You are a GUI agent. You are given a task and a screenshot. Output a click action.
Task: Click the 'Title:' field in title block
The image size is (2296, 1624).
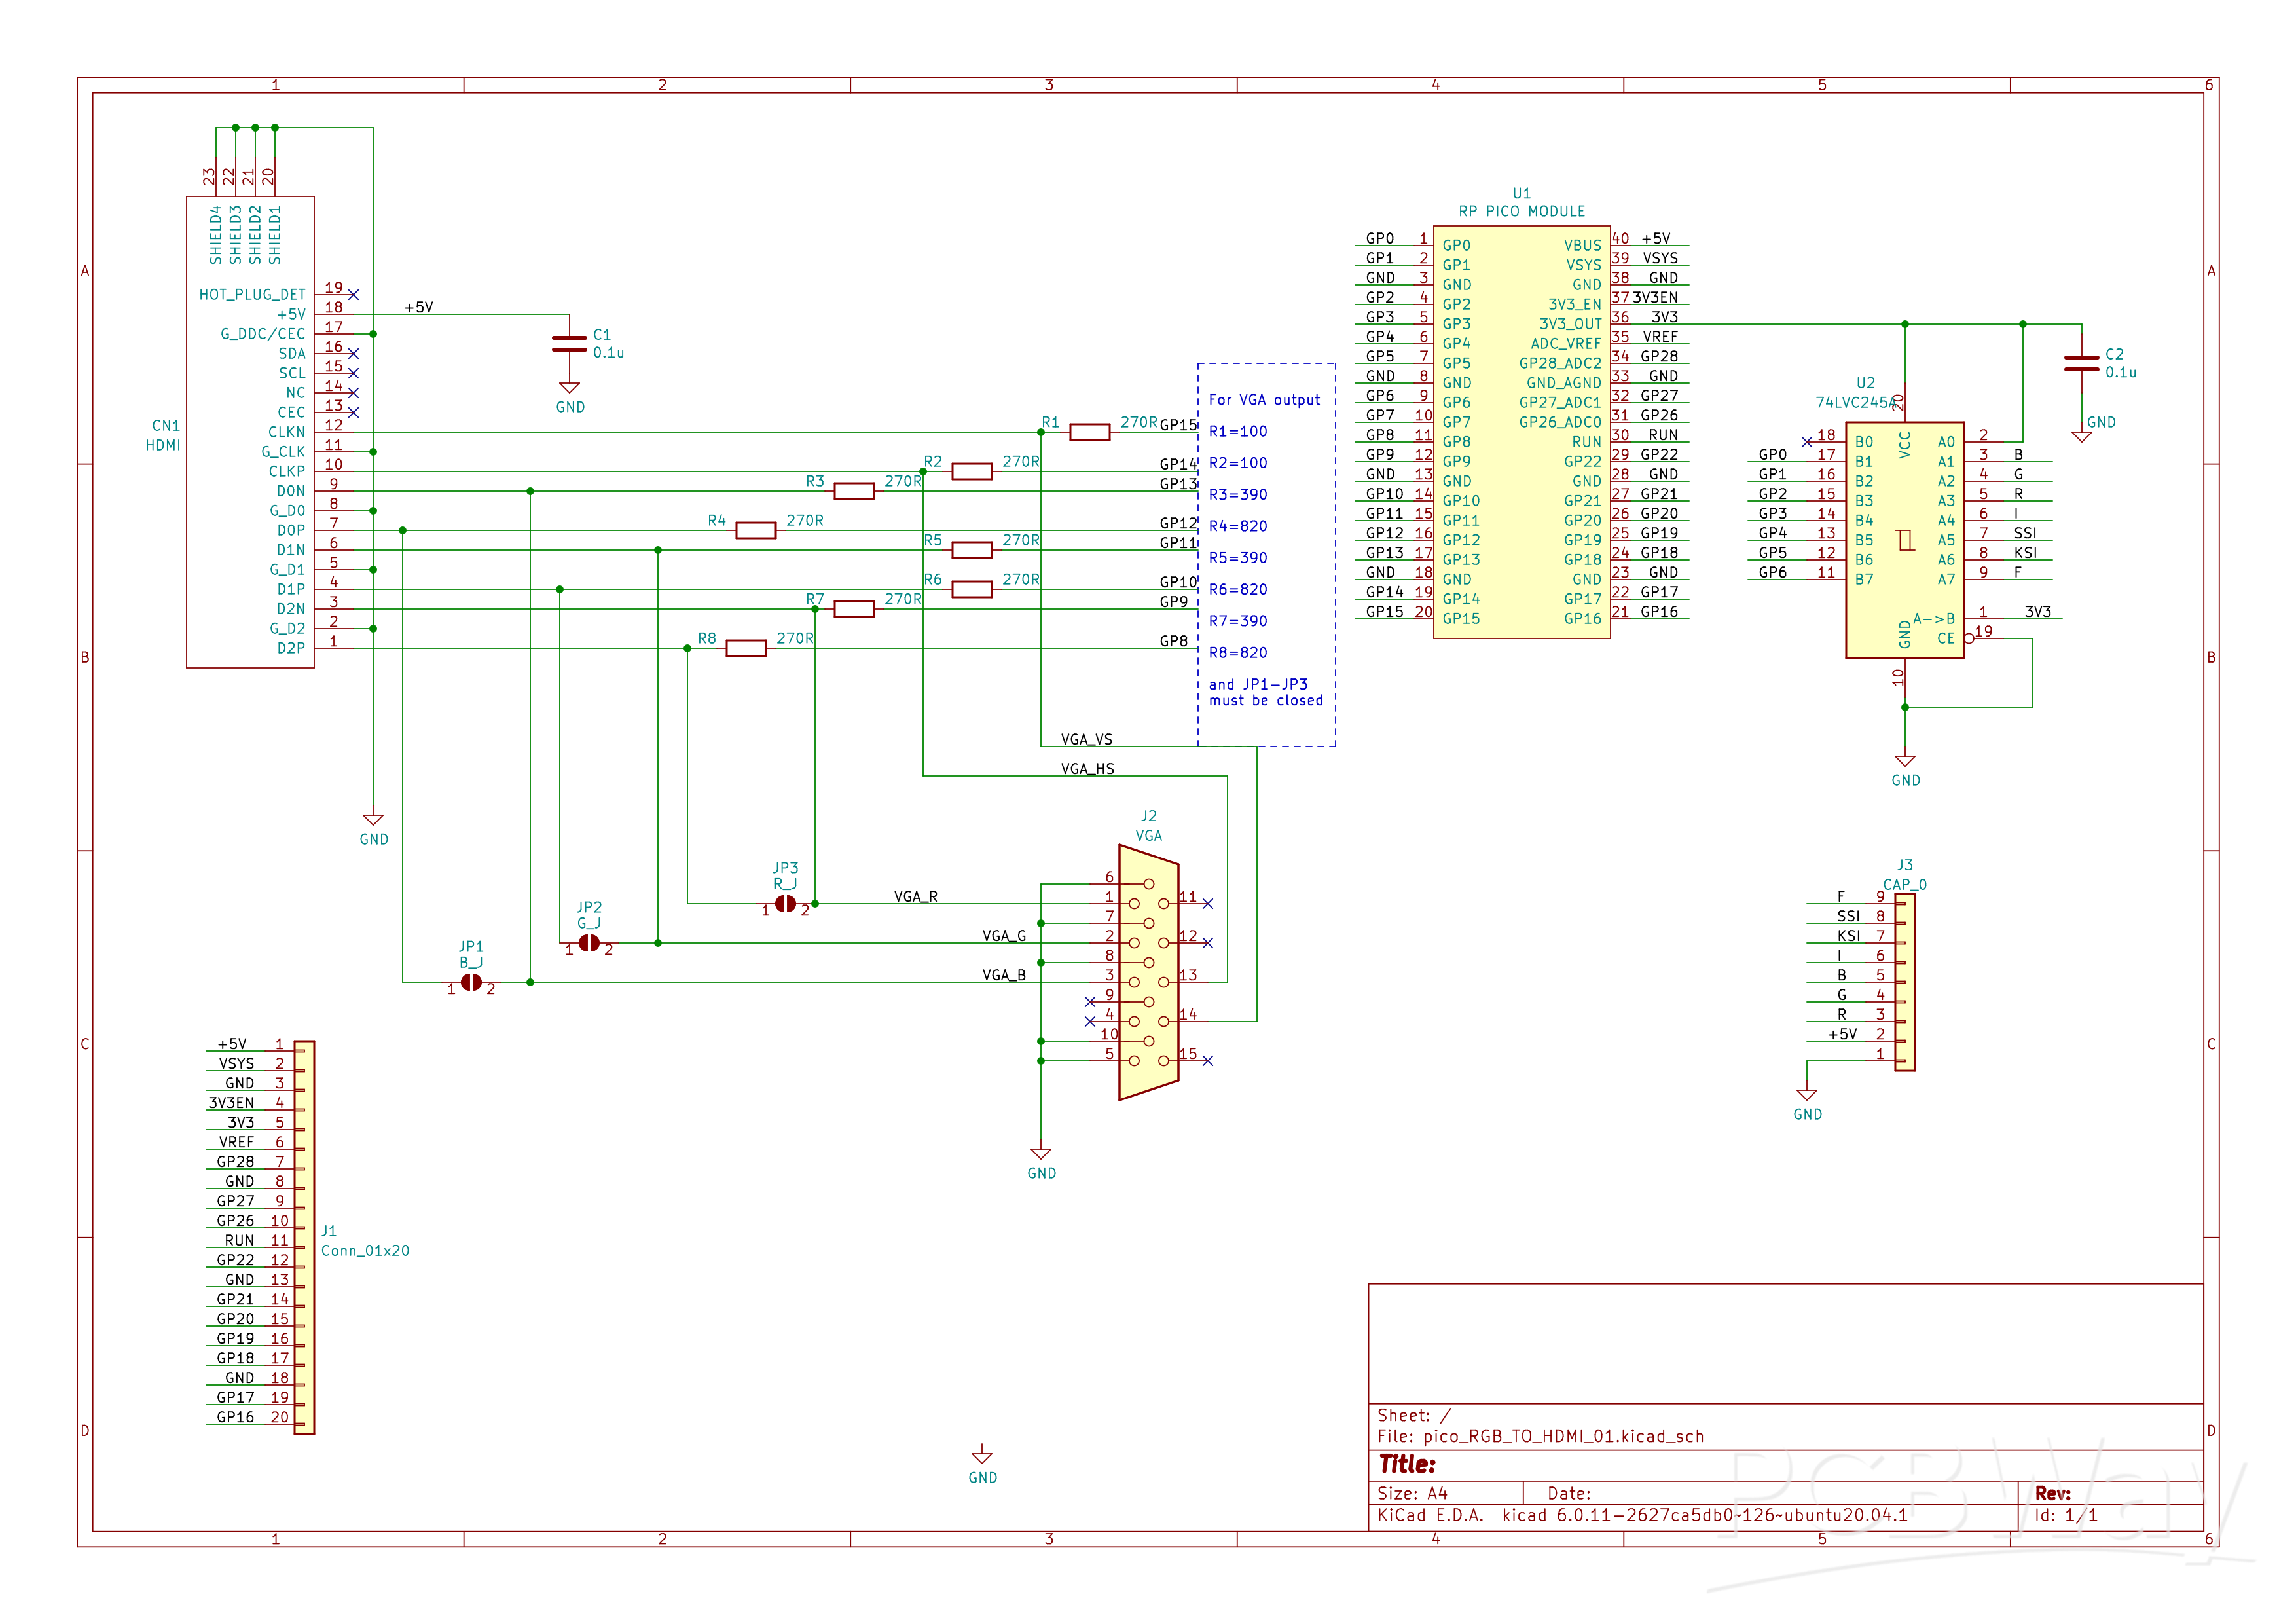click(x=1407, y=1465)
